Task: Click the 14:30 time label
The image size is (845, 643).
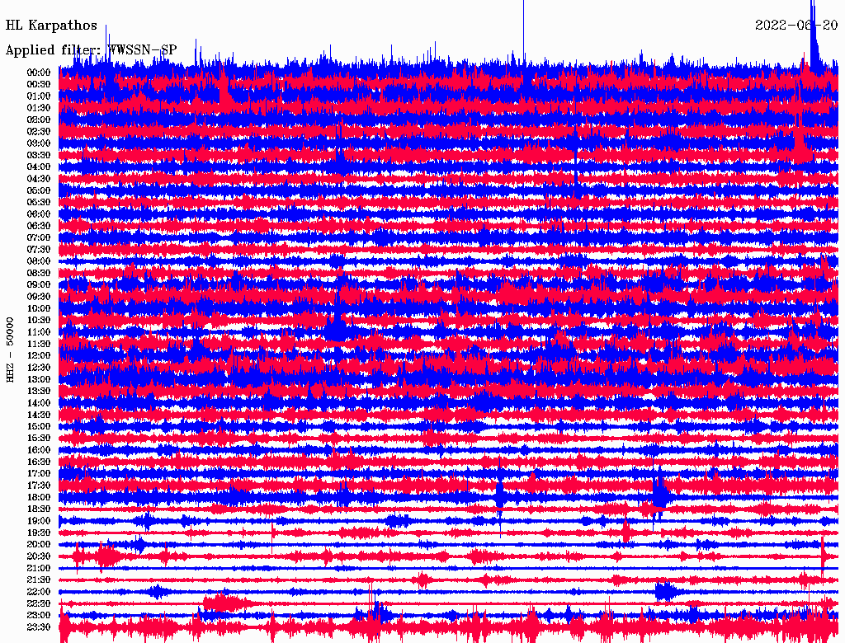Action: [x=39, y=415]
